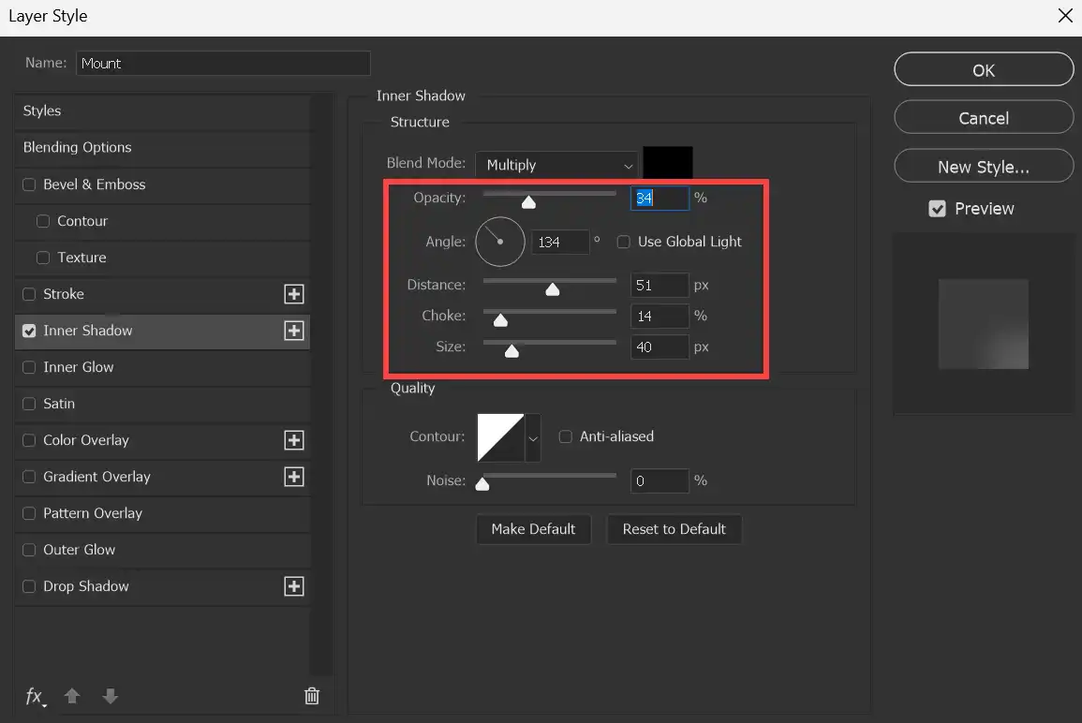Click the up arrow to move effect up
The image size is (1082, 723).
tap(72, 697)
